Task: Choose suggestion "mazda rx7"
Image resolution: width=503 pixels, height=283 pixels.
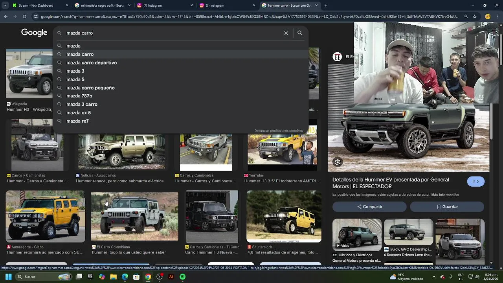Action: click(181, 121)
